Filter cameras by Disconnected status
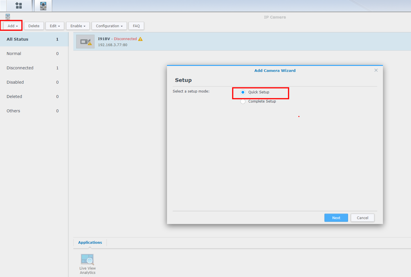 click(20, 68)
